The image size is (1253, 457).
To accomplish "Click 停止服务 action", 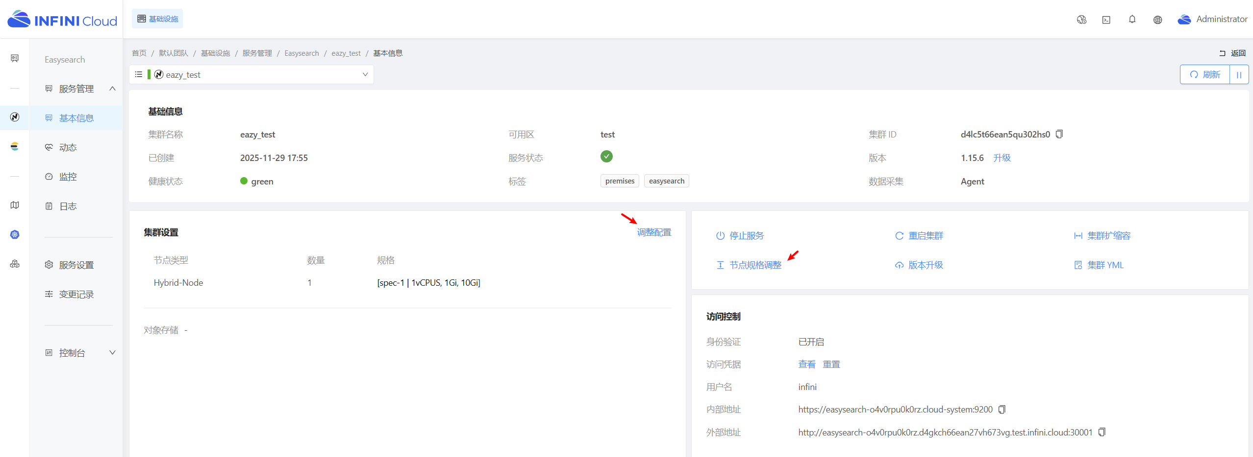I will click(740, 236).
